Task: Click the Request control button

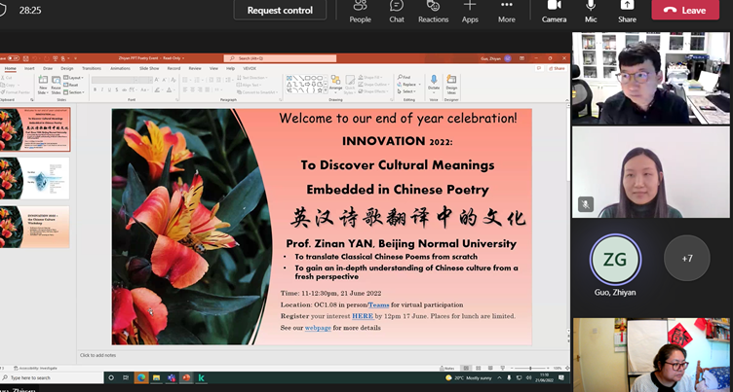Action: tap(280, 11)
